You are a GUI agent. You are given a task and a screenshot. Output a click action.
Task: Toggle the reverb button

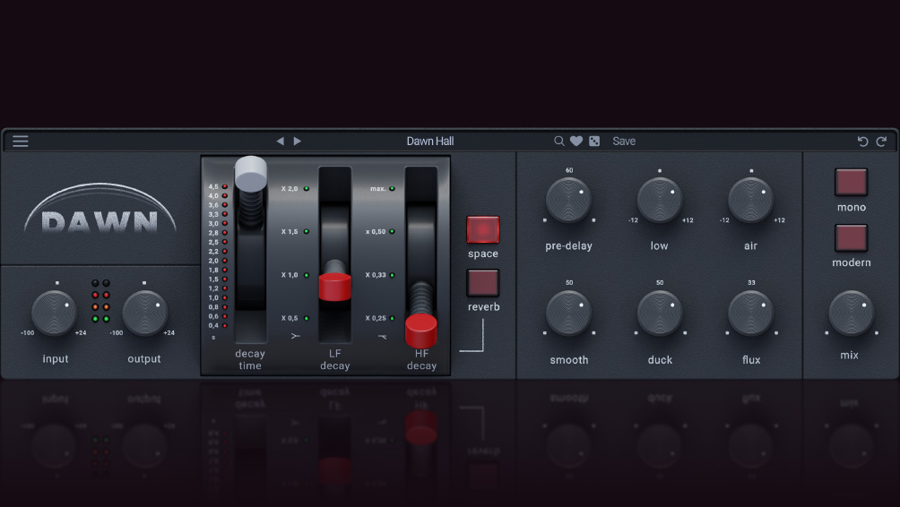[482, 283]
